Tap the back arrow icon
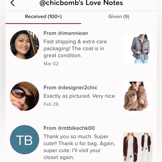This screenshot has width=162, height=162. point(12,3)
